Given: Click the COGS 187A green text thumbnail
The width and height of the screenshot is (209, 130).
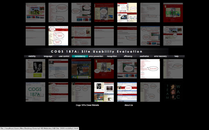Looking at the screenshot, I should click(x=35, y=92).
